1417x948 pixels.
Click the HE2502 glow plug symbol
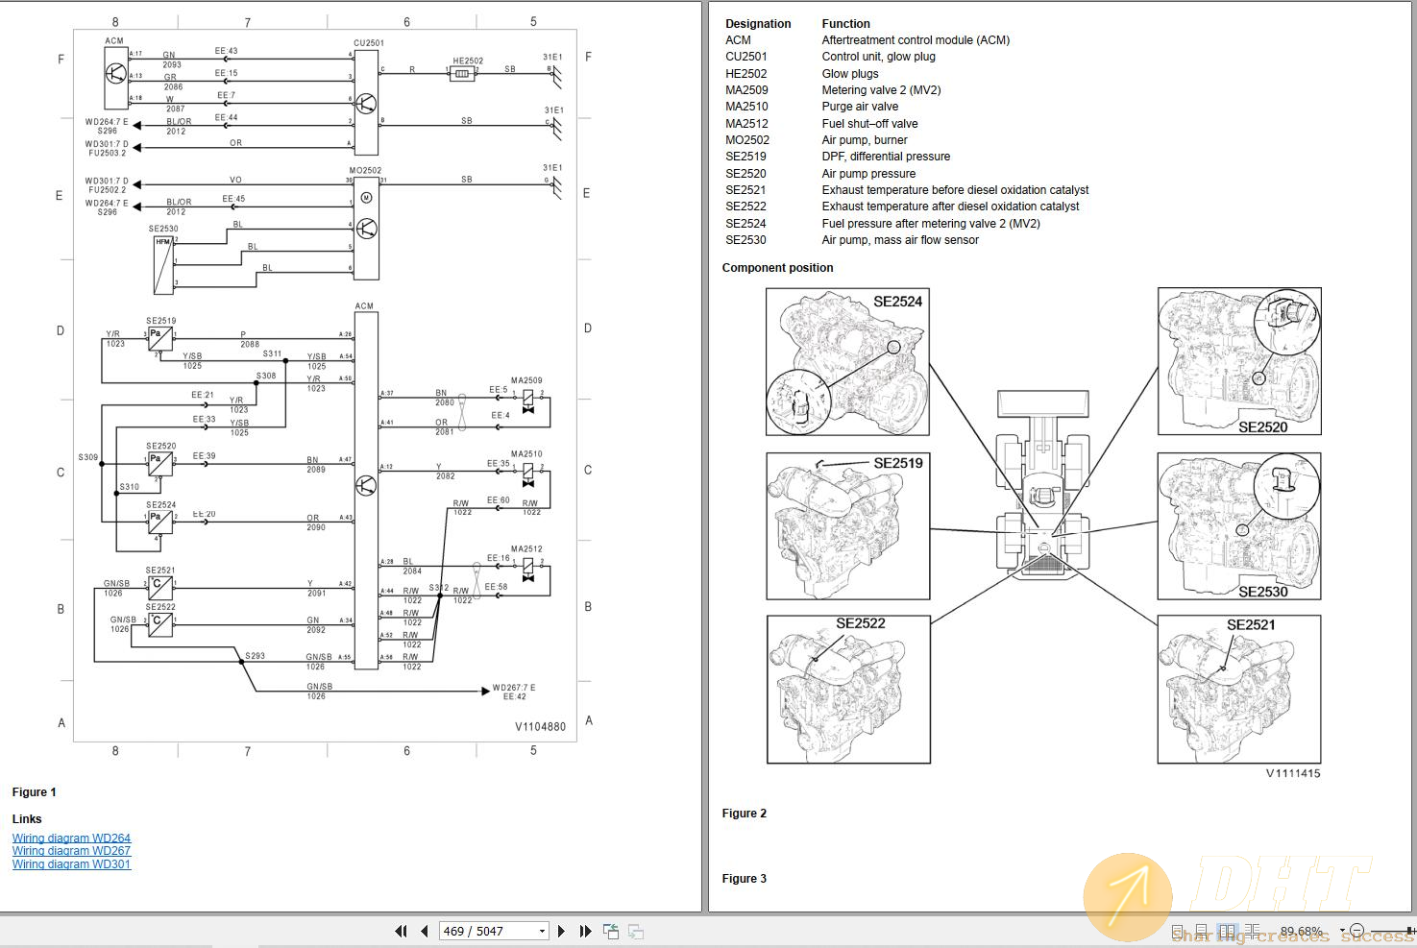(462, 73)
